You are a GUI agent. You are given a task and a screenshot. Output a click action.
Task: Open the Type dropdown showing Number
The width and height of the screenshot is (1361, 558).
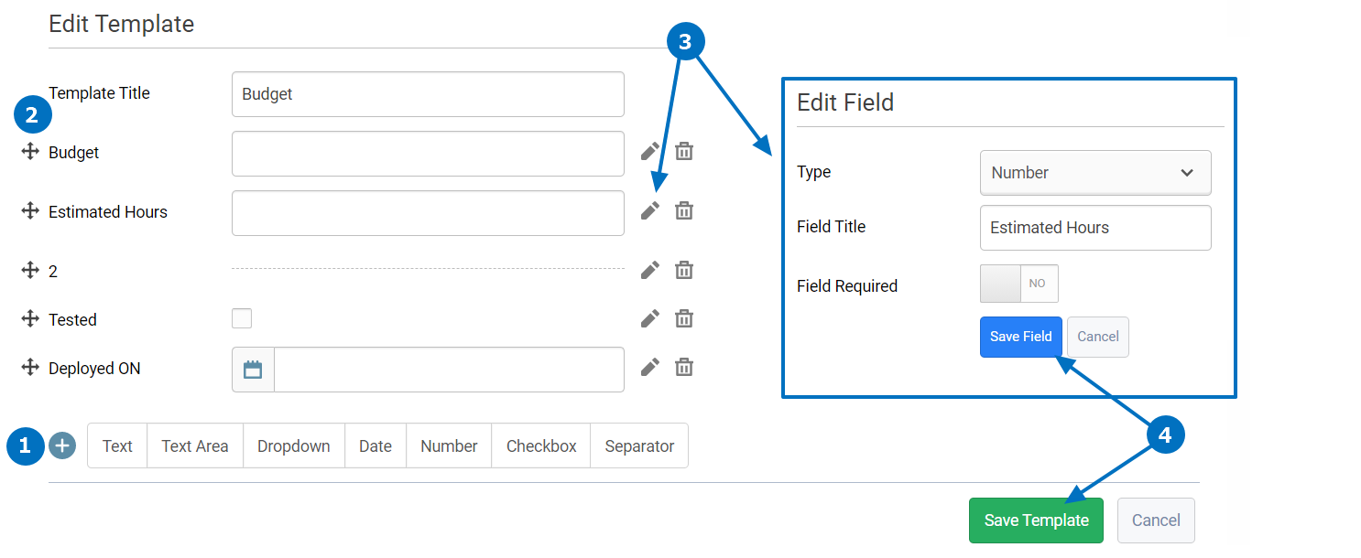(1095, 173)
